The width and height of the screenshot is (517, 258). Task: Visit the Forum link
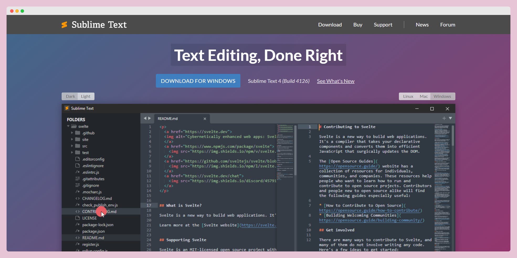448,25
